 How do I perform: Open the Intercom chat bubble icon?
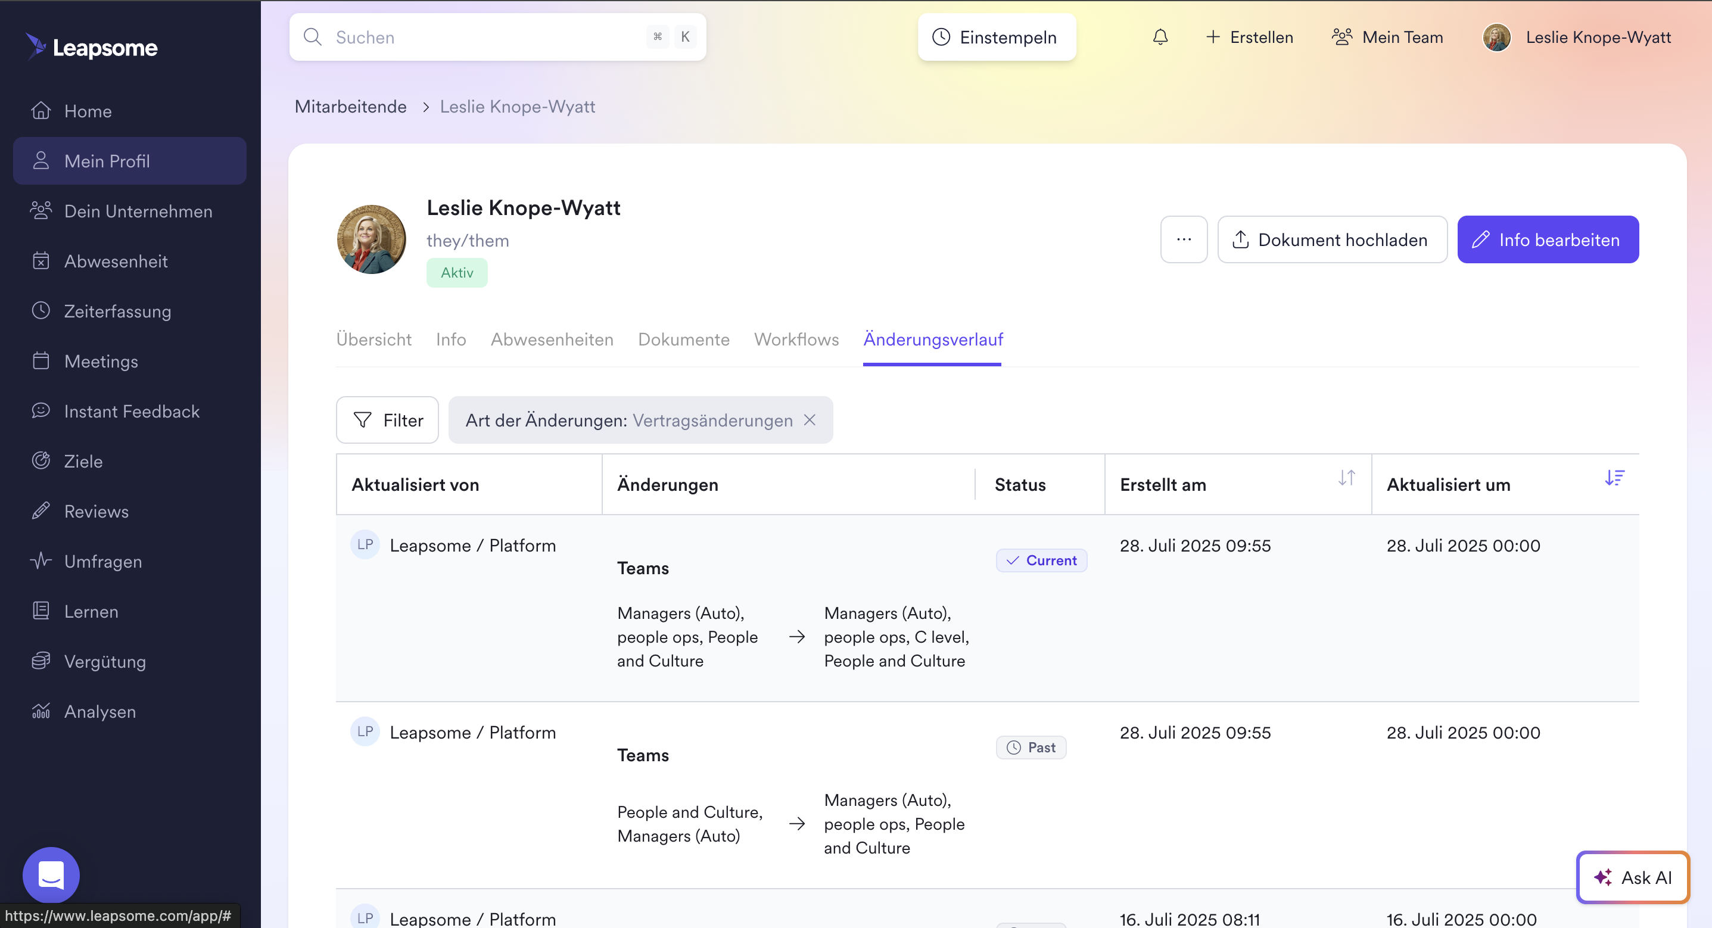coord(51,874)
